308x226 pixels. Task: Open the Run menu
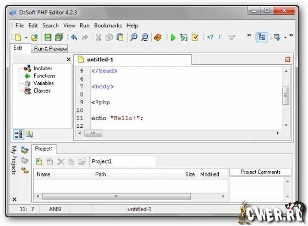pyautogui.click(x=85, y=25)
